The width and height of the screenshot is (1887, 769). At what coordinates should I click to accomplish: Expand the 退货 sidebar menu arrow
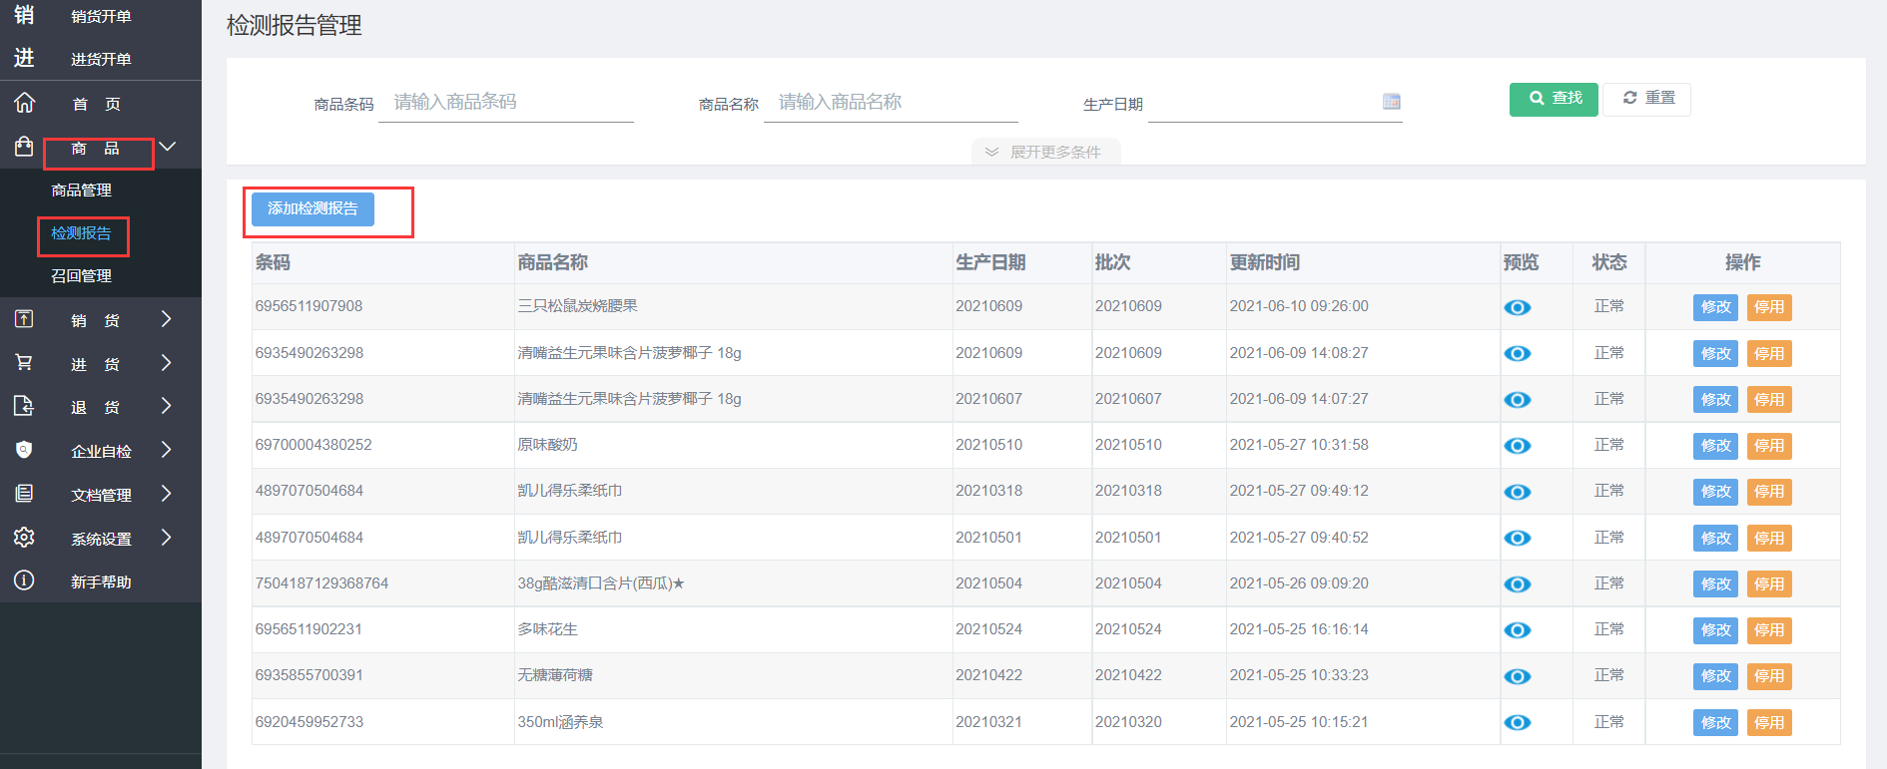coord(167,406)
